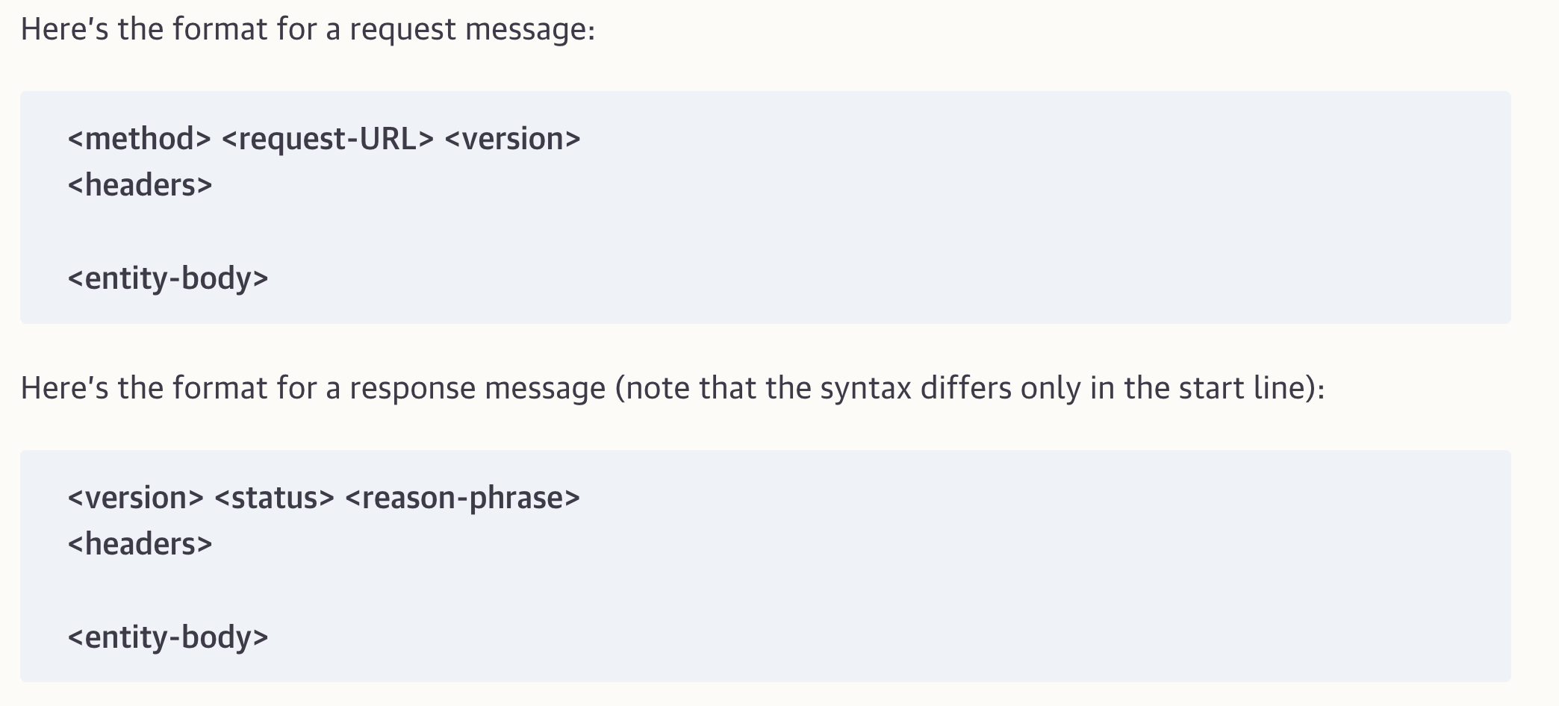The image size is (1559, 706).
Task: Click the <request-URL> placeholder text
Action: click(327, 140)
